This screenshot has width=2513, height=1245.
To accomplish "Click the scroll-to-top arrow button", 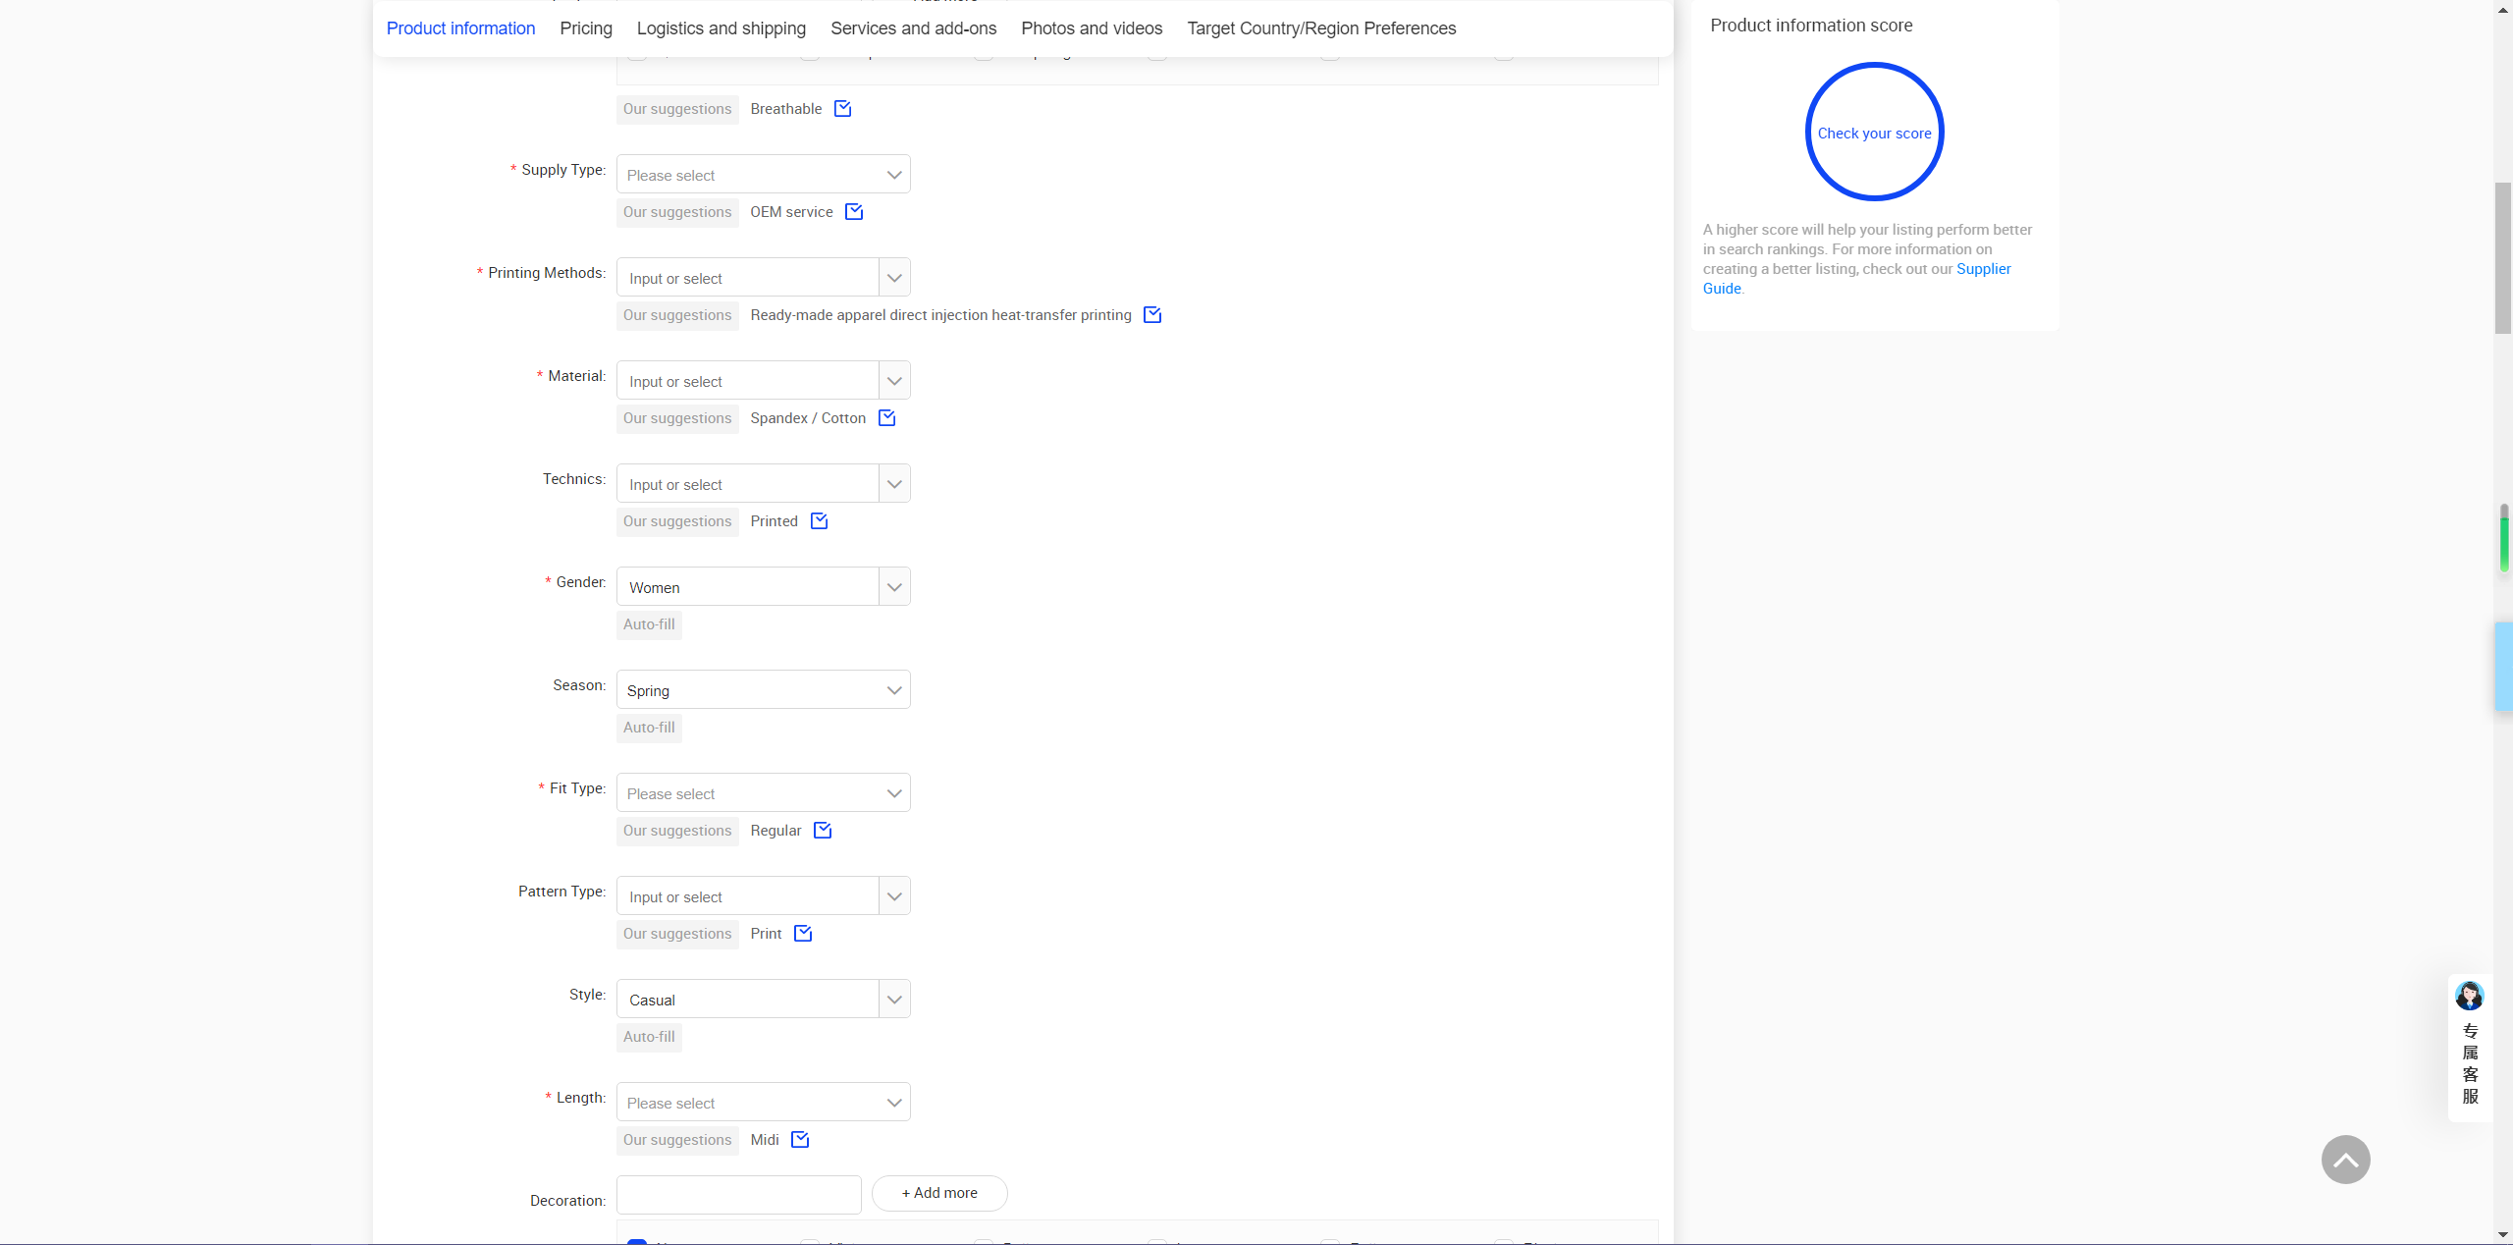I will (x=2344, y=1160).
